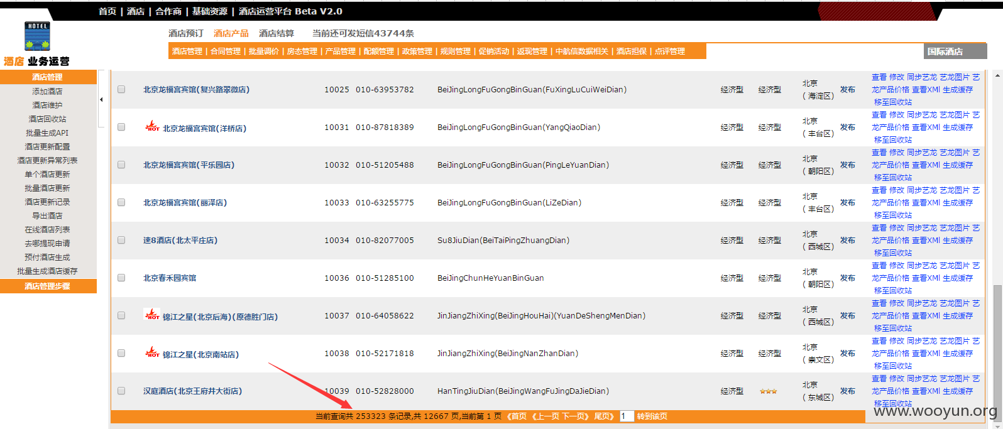The width and height of the screenshot is (1003, 429).
Task: Tick checkbox for 汉庭酒店(北京王府井大街店)
Action: point(121,391)
